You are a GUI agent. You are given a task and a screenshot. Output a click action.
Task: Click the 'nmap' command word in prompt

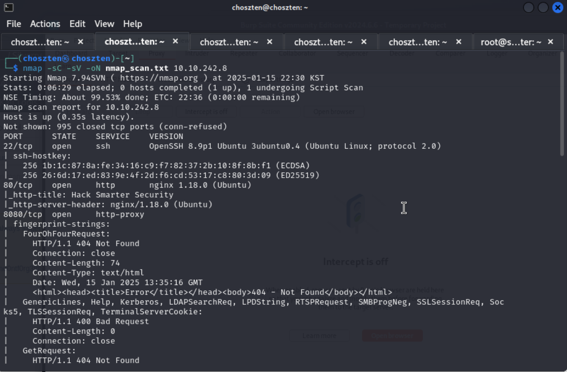(32, 68)
